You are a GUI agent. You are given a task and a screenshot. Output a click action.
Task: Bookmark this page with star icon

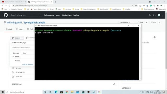(136, 6)
